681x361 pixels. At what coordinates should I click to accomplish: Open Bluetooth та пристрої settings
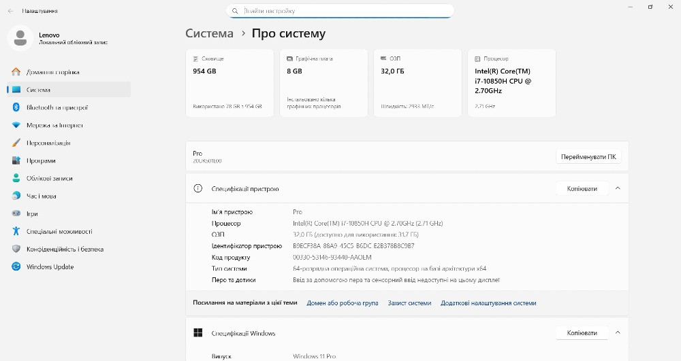(69, 107)
